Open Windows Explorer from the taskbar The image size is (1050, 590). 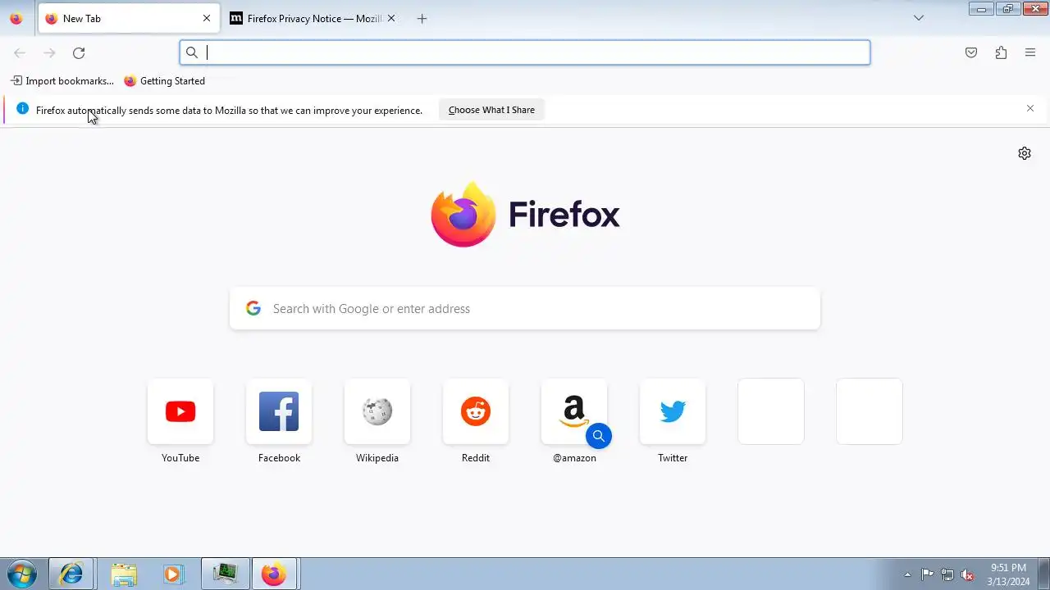coord(123,574)
